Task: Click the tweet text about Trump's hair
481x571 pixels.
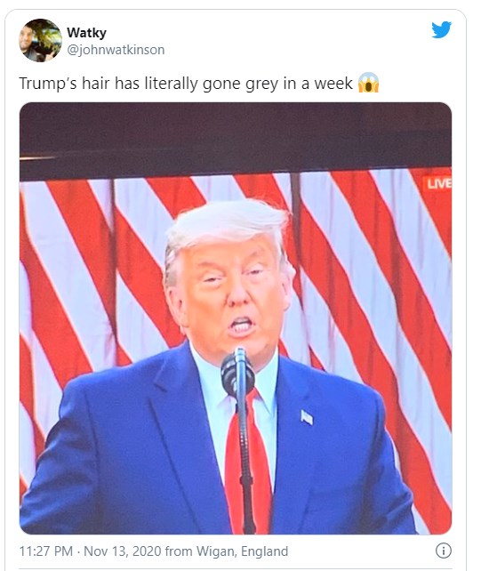Action: pyautogui.click(x=186, y=84)
